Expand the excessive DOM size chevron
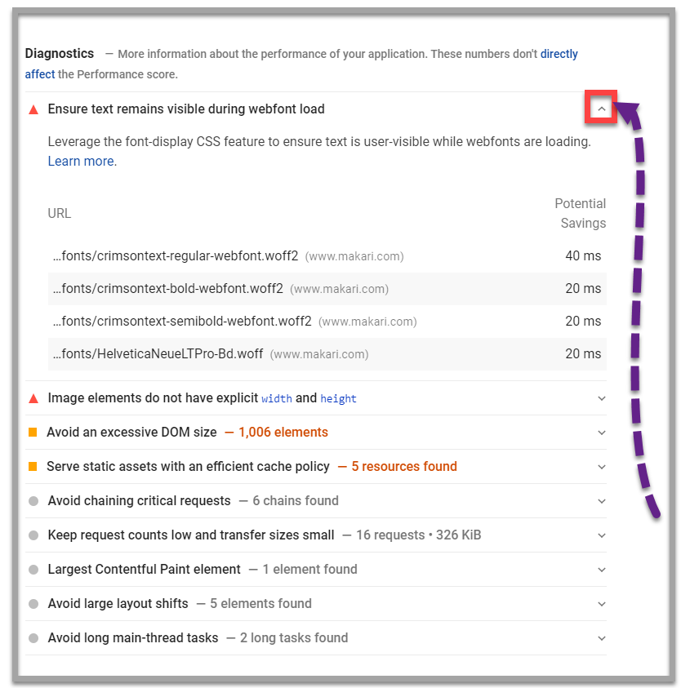This screenshot has height=688, width=690. (602, 433)
